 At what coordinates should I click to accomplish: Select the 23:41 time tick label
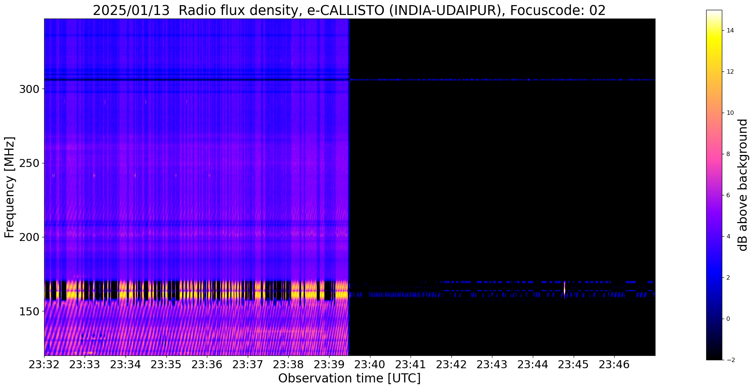pos(411,365)
